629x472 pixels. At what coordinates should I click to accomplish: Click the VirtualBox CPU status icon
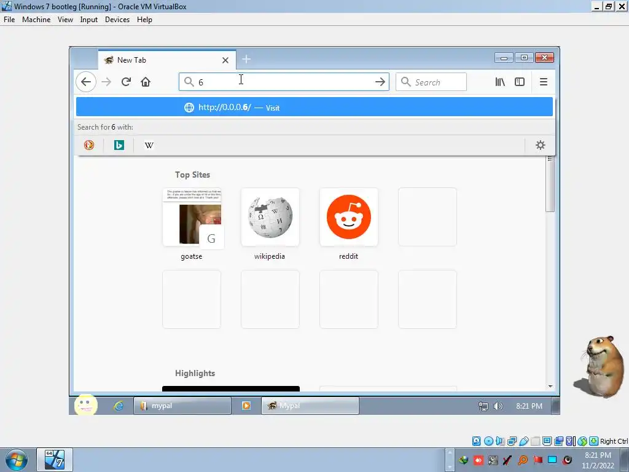[571, 441]
